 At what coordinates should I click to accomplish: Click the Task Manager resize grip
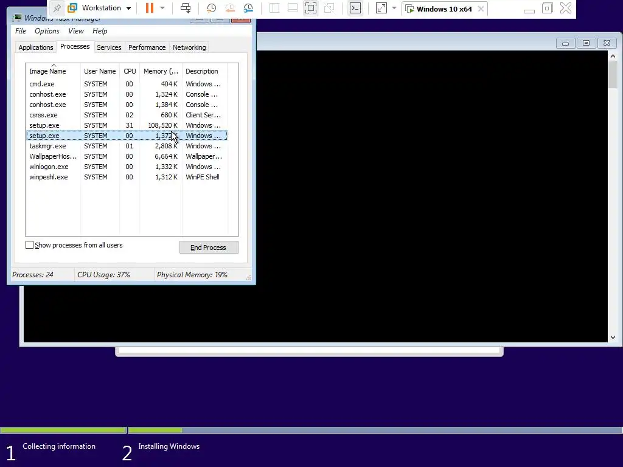(x=248, y=277)
